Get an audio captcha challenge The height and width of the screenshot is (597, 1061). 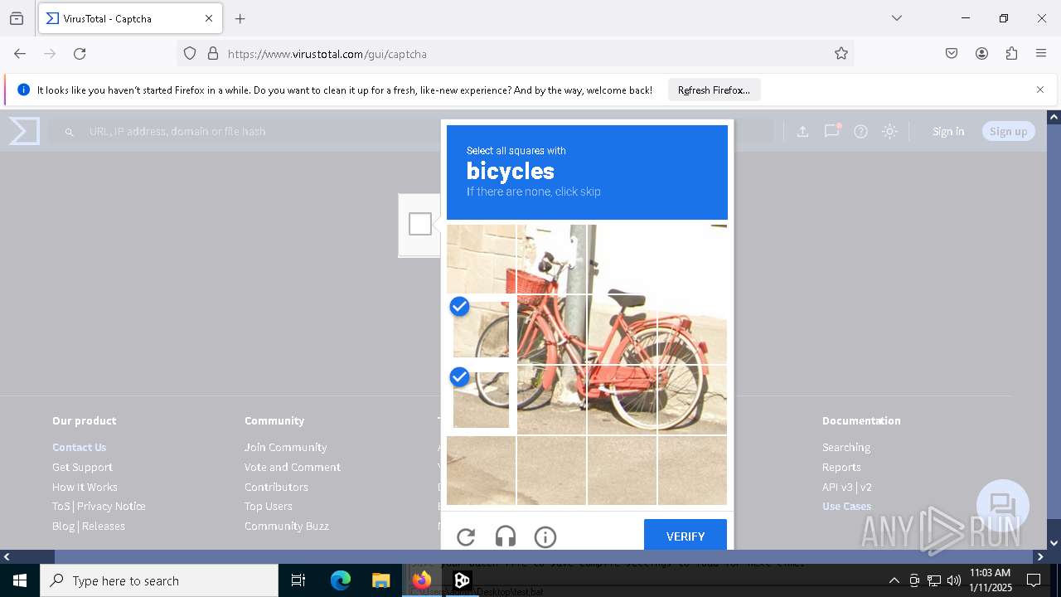tap(506, 537)
